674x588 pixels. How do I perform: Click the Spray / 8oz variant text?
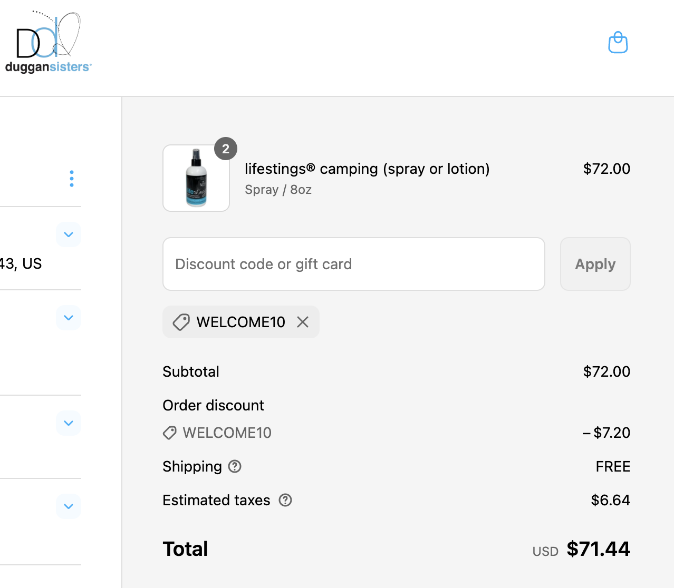(278, 190)
